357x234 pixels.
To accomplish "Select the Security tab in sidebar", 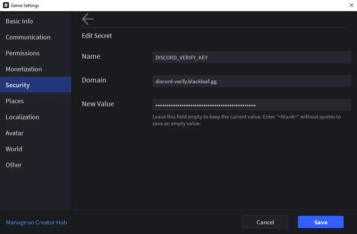I will [17, 85].
